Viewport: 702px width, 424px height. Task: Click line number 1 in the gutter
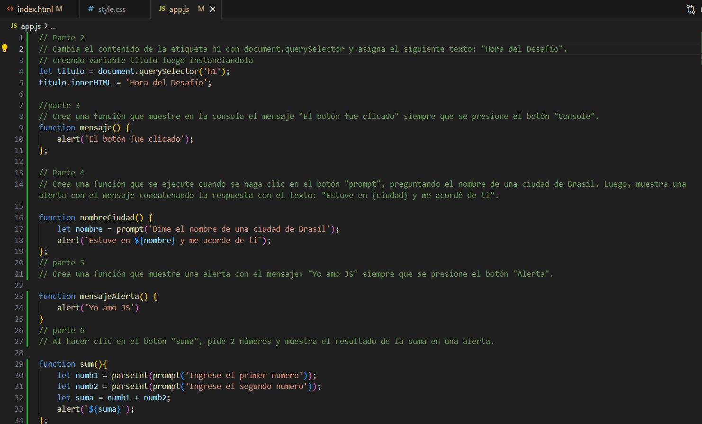[21, 37]
